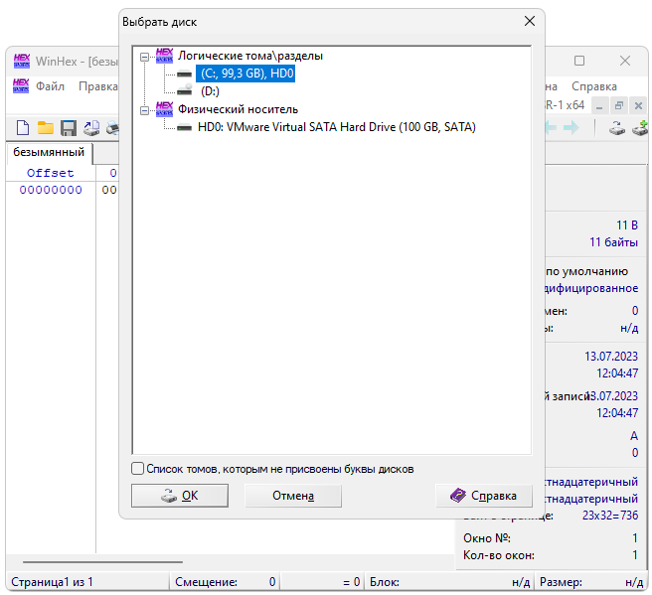Open the Справка menu in WinHex
Viewport: 652px width, 595px height.
[x=593, y=86]
